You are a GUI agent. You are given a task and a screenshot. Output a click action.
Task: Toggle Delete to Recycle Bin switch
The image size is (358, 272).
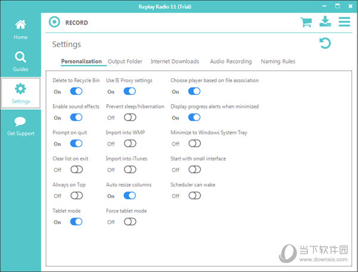coord(76,91)
